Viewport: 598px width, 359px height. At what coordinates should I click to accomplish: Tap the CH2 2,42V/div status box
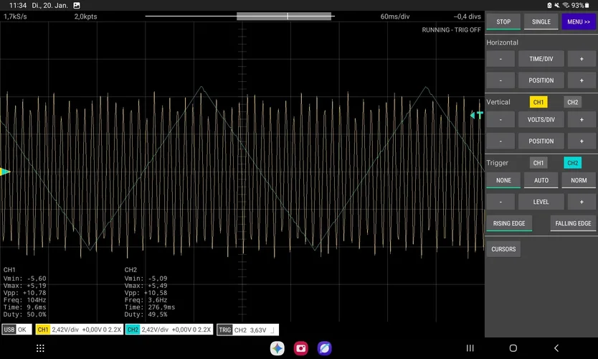(x=169, y=330)
